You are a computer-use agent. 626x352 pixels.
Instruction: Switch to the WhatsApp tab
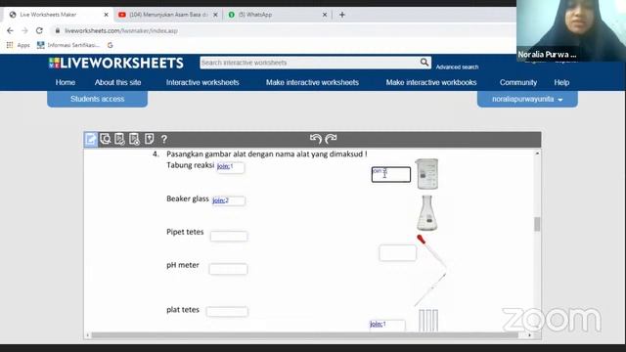point(277,15)
